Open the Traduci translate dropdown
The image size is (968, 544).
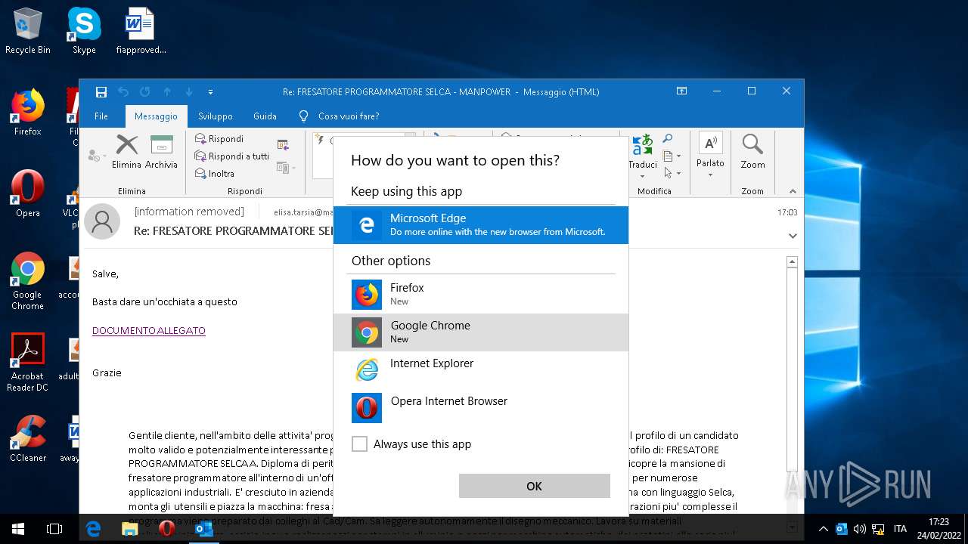point(643,156)
